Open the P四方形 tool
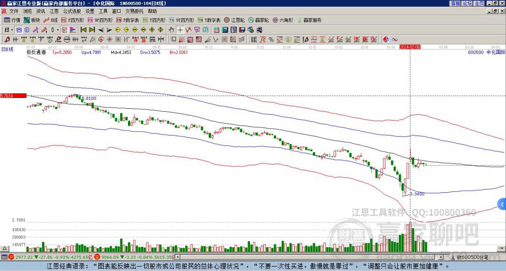 coord(73,20)
